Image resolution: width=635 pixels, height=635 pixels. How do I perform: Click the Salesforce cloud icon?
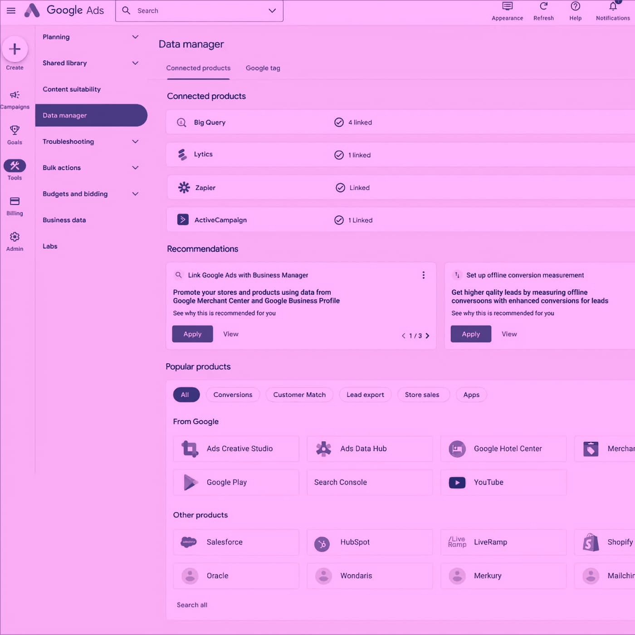click(x=189, y=542)
